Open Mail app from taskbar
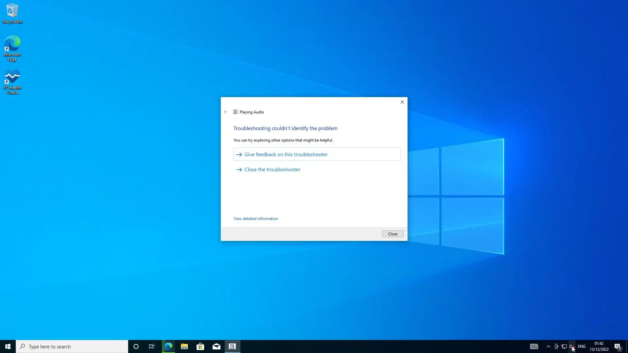628x353 pixels. (x=216, y=346)
